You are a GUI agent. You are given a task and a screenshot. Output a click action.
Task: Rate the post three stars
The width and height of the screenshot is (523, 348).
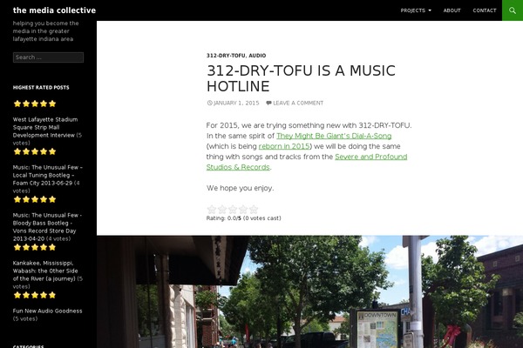click(233, 209)
